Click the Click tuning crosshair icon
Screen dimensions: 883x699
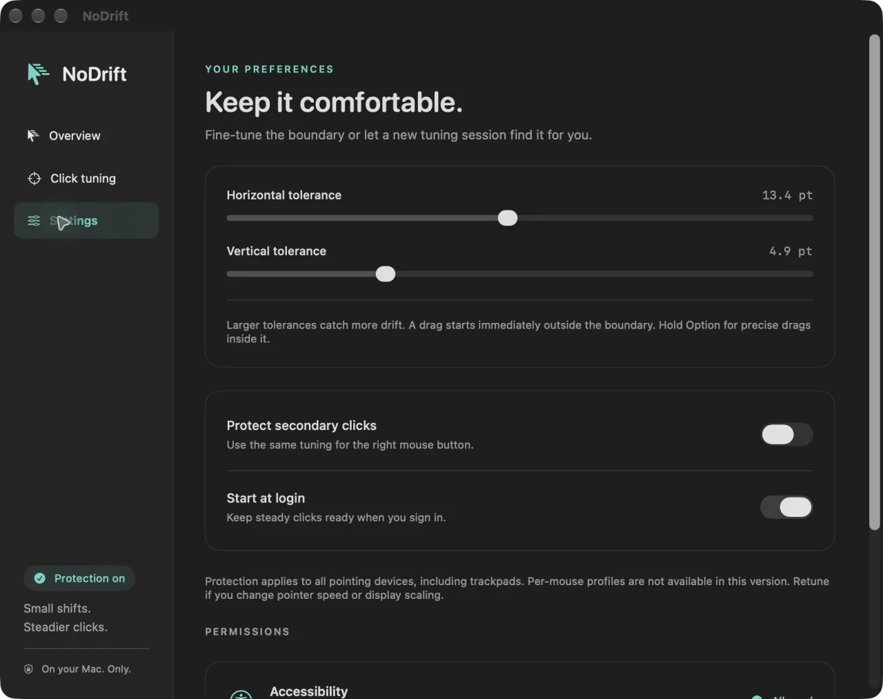click(x=34, y=179)
